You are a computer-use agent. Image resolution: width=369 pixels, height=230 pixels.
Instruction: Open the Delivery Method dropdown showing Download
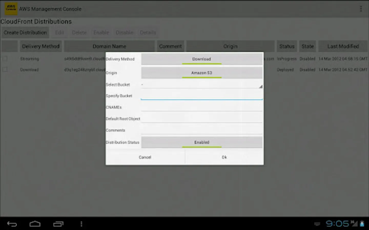coord(202,59)
